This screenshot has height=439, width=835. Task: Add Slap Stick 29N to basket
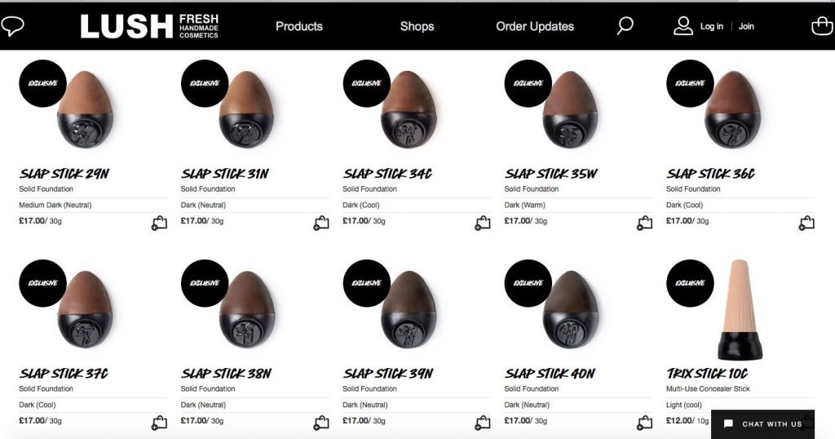[x=159, y=223]
